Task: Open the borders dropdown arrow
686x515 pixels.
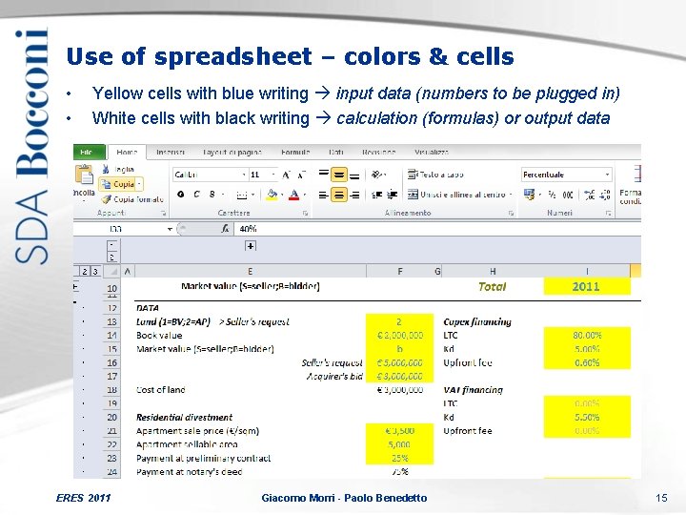Action: tap(252, 195)
